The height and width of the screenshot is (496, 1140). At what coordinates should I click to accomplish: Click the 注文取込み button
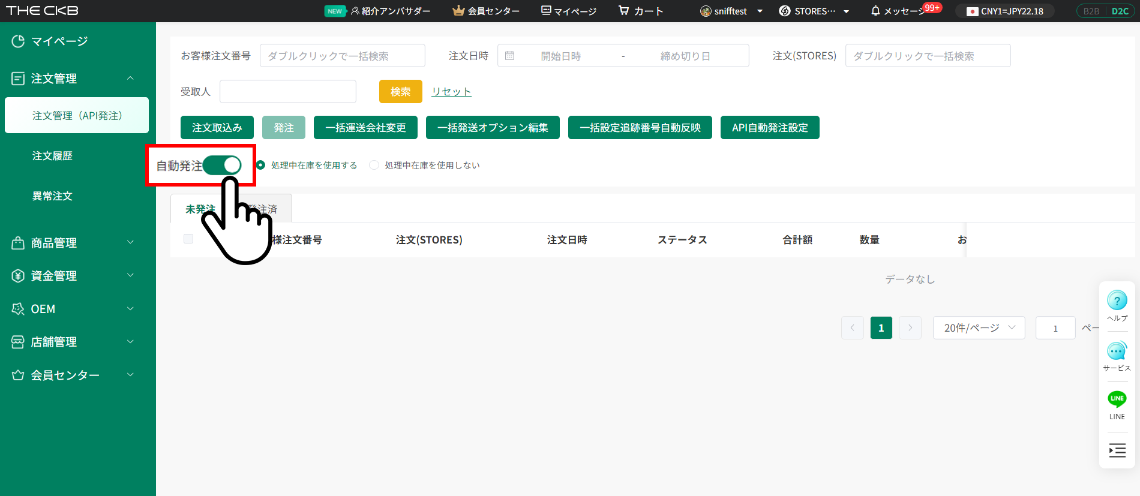pyautogui.click(x=217, y=127)
